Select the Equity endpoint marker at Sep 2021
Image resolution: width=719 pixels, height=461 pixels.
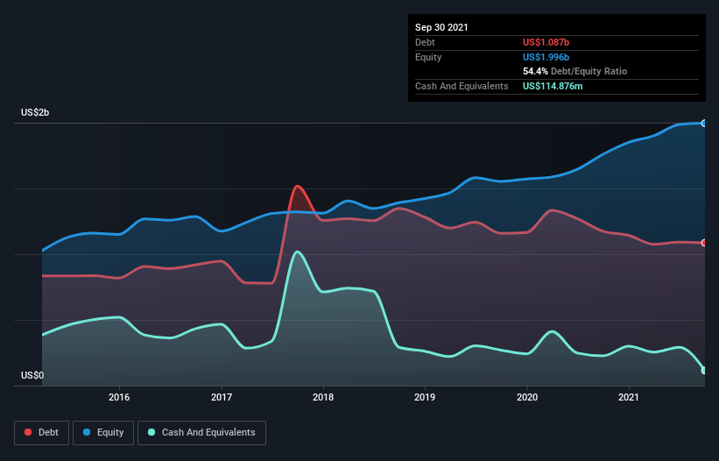tap(704, 124)
